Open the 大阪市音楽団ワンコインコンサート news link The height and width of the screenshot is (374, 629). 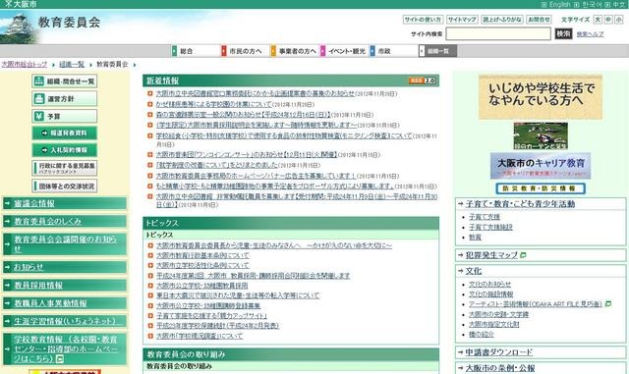click(x=247, y=155)
